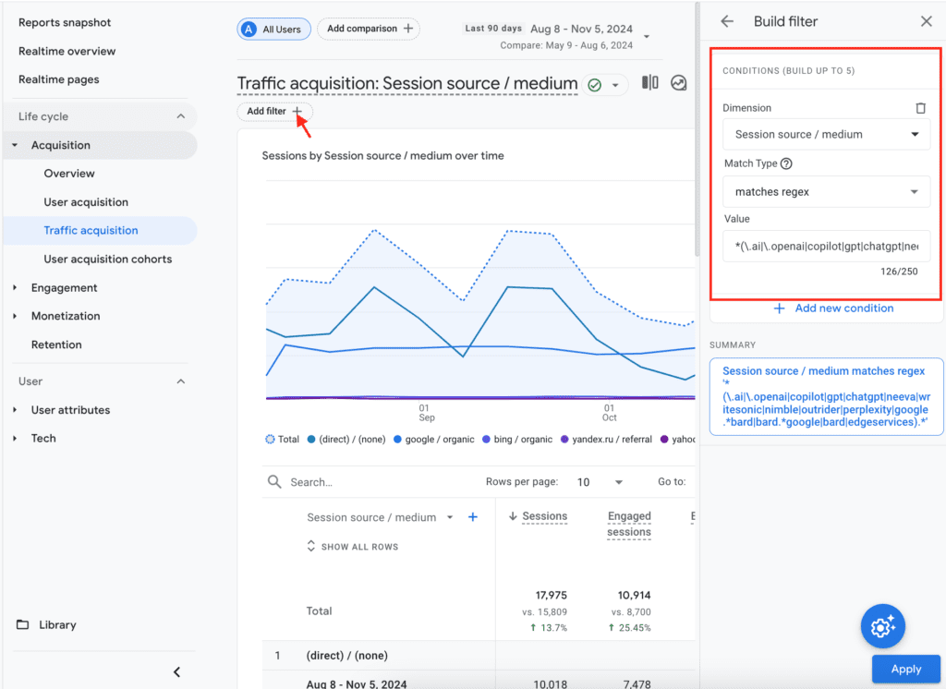Click the Engaged sessions column header
This screenshot has width=946, height=689.
pyautogui.click(x=628, y=524)
